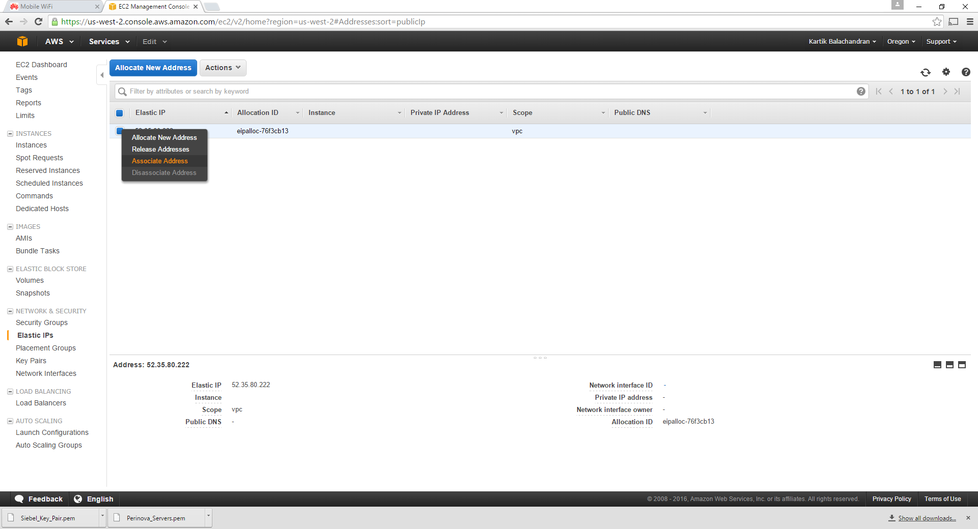
Task: Open the Chrome hamburger menu
Action: point(970,21)
